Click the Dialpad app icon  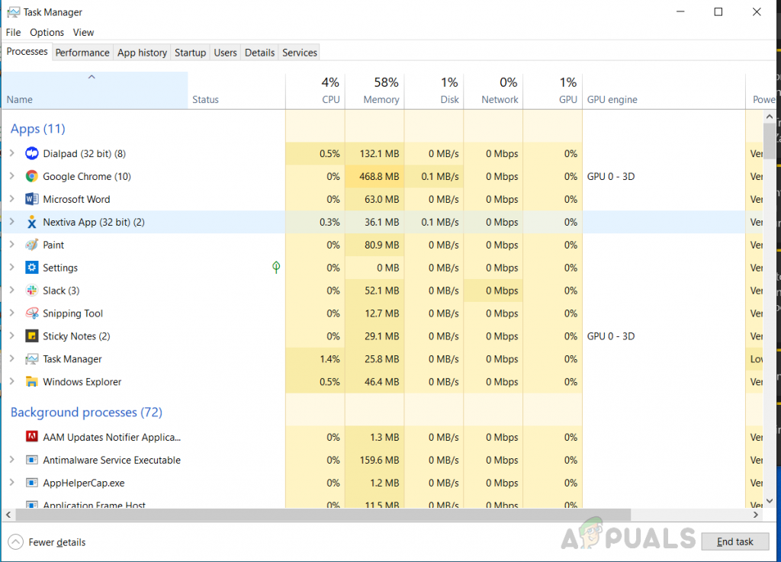[x=32, y=153]
